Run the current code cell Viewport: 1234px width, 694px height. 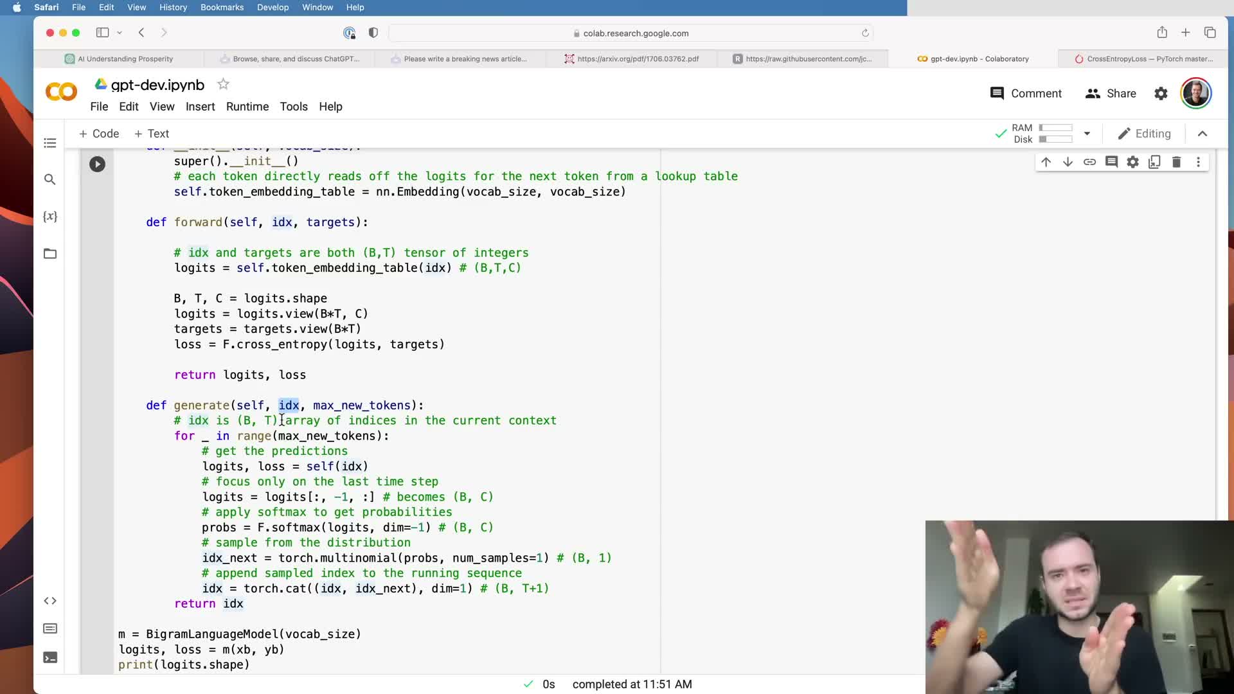point(97,165)
